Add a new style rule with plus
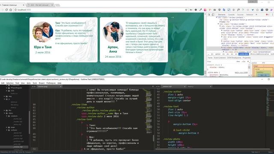Viewport: 274px width, 154px height. (x=248, y=62)
